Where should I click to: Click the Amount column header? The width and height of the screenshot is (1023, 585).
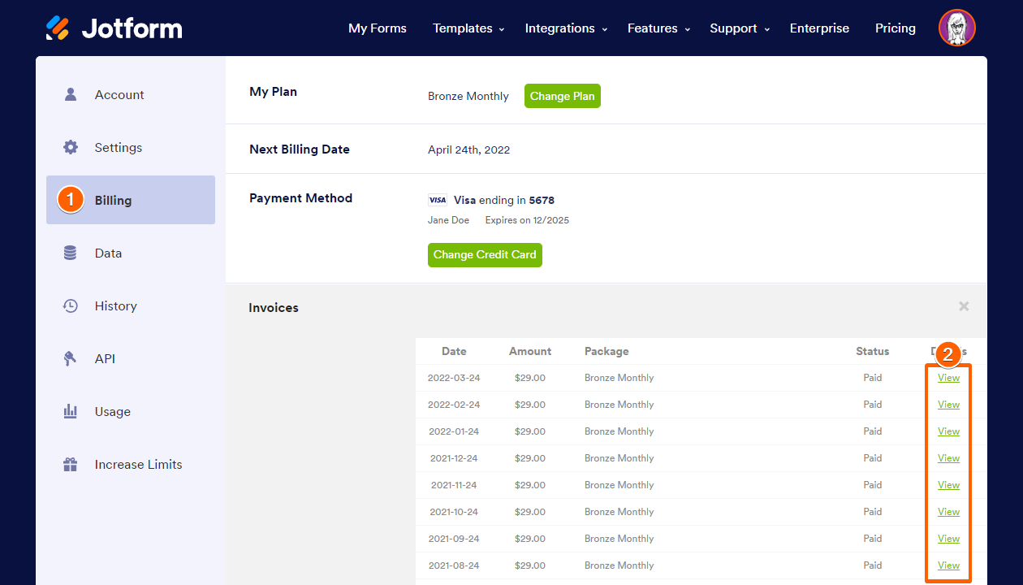click(530, 351)
